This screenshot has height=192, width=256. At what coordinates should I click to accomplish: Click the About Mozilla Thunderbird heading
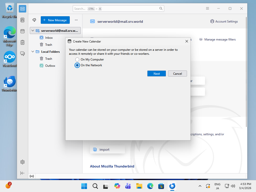click(112, 166)
